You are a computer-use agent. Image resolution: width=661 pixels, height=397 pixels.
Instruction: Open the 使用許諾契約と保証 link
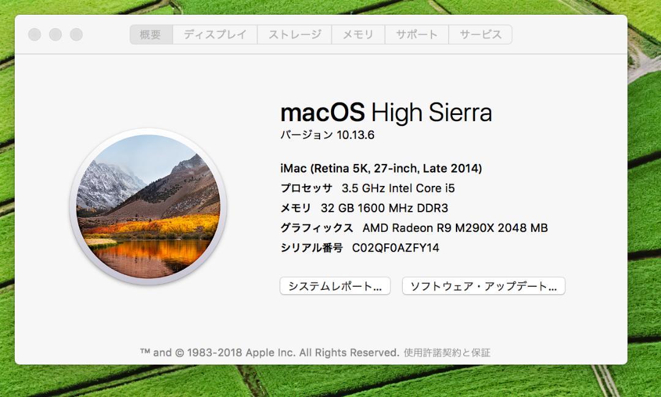(x=447, y=352)
